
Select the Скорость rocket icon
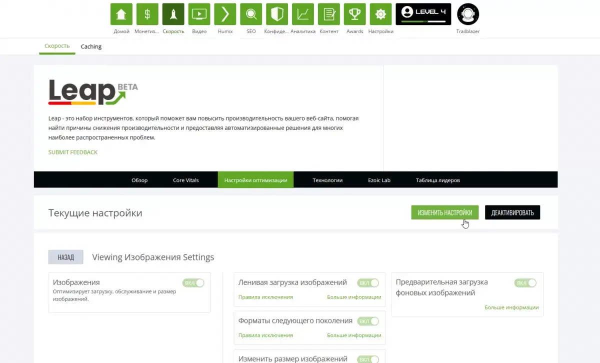click(x=173, y=14)
